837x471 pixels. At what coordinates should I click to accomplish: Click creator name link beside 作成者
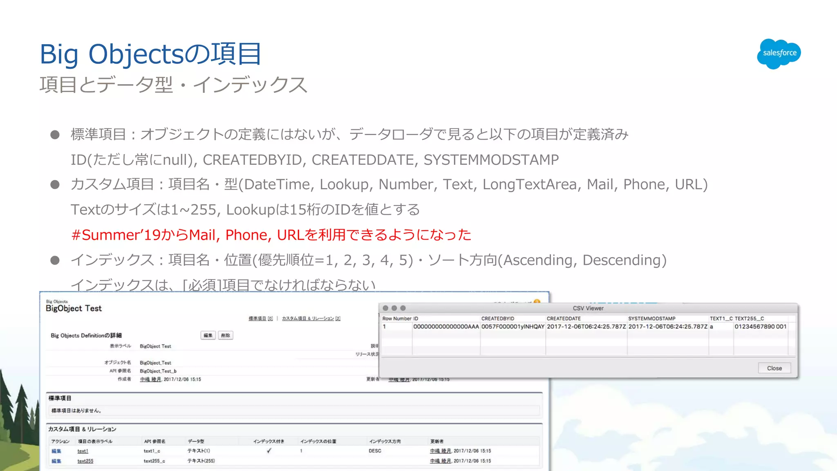(150, 379)
